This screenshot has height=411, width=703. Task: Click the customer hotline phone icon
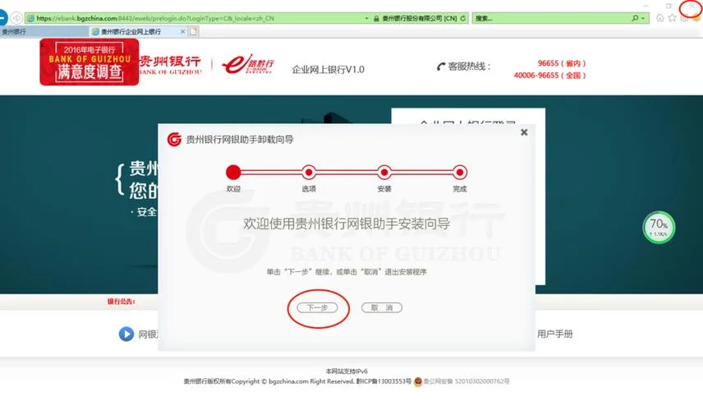click(441, 67)
